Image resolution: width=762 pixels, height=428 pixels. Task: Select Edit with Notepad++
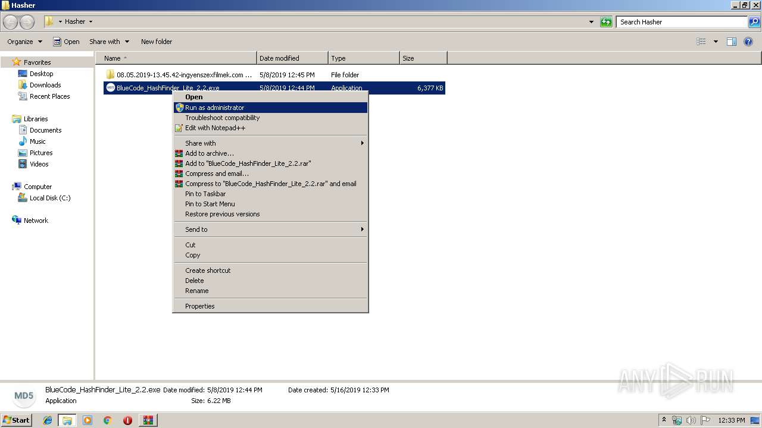[270, 128]
